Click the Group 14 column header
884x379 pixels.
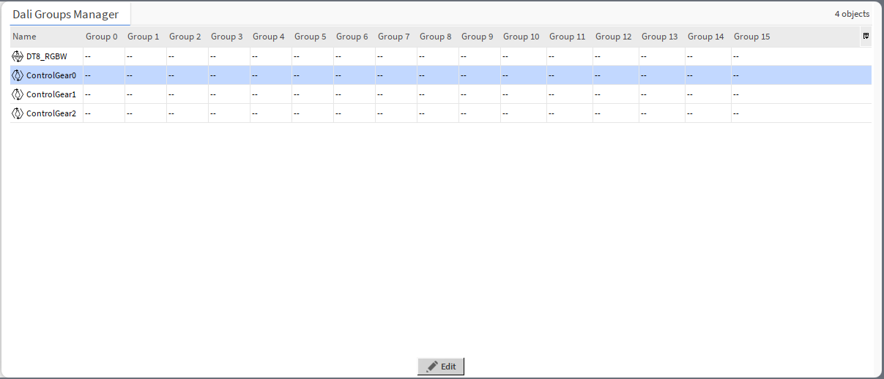pos(708,37)
